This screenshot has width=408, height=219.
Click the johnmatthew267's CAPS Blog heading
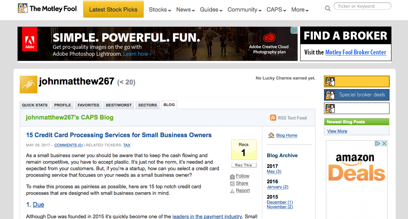pos(69,117)
